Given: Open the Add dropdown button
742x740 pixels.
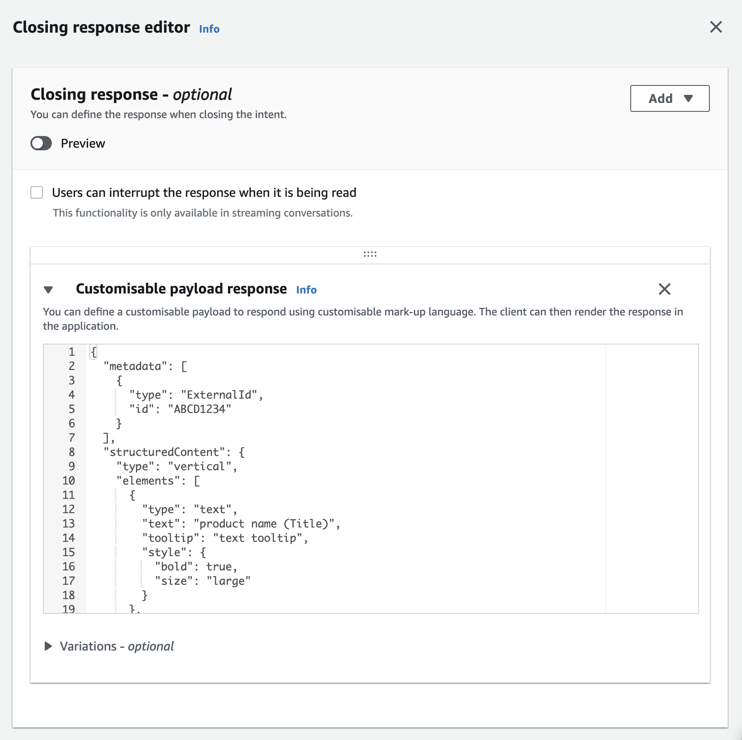Looking at the screenshot, I should (670, 98).
